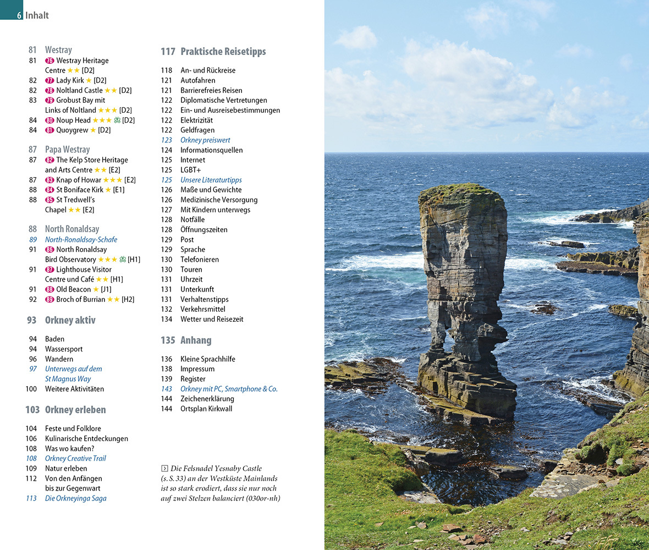Click the number 76 badge beside Westray Heritage
Screen dimensions: 649x550
[x=50, y=61]
